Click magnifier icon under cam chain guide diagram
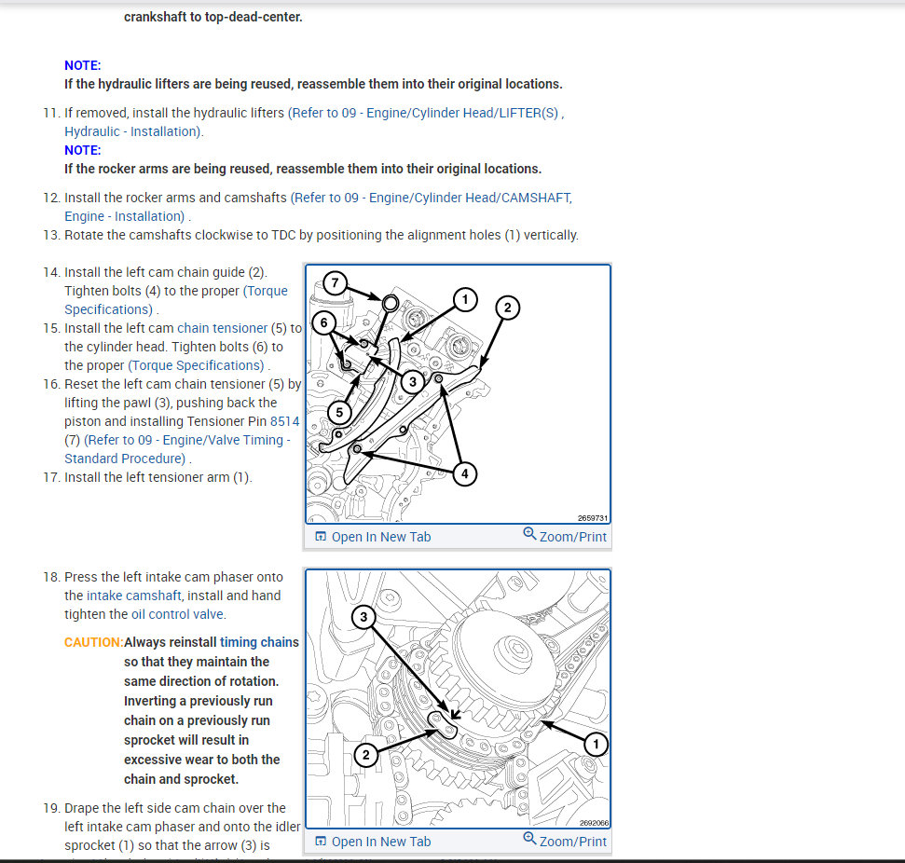Image resolution: width=905 pixels, height=863 pixels. pyautogui.click(x=529, y=533)
